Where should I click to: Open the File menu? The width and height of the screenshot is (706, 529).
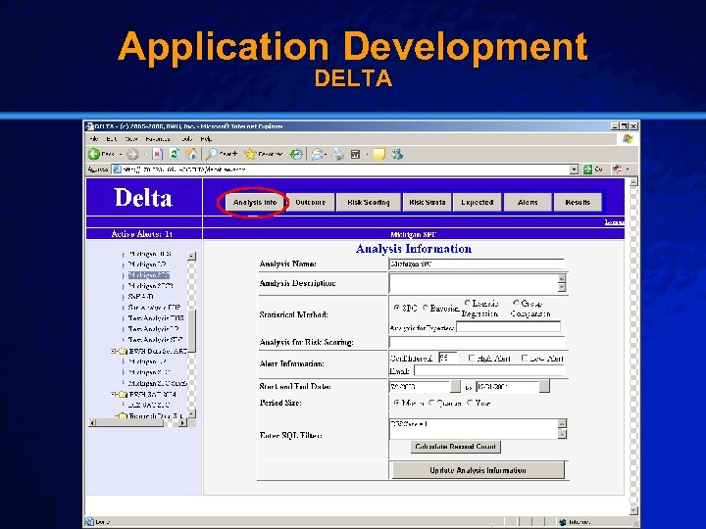(x=94, y=139)
